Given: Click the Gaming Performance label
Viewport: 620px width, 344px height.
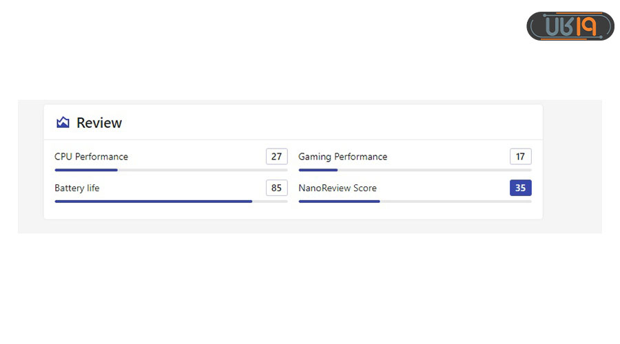Looking at the screenshot, I should pos(342,157).
